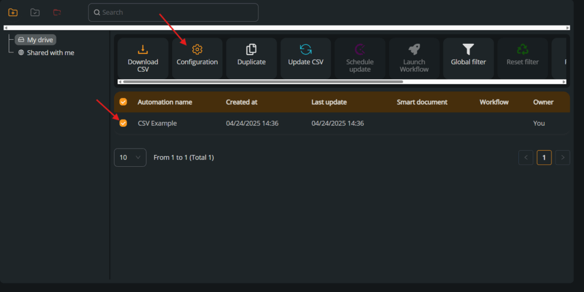Screen dimensions: 584x292
Task: Click the Launch Workflow rocket button
Action: 414,58
